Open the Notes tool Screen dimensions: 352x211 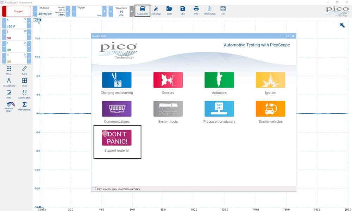(x=9, y=94)
